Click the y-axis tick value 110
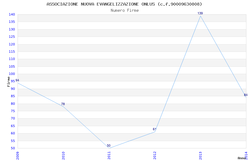The image size is (249, 161). click(x=12, y=59)
